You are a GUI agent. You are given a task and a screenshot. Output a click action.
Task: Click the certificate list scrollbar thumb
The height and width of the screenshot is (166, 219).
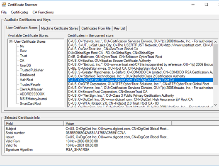tap(216, 65)
